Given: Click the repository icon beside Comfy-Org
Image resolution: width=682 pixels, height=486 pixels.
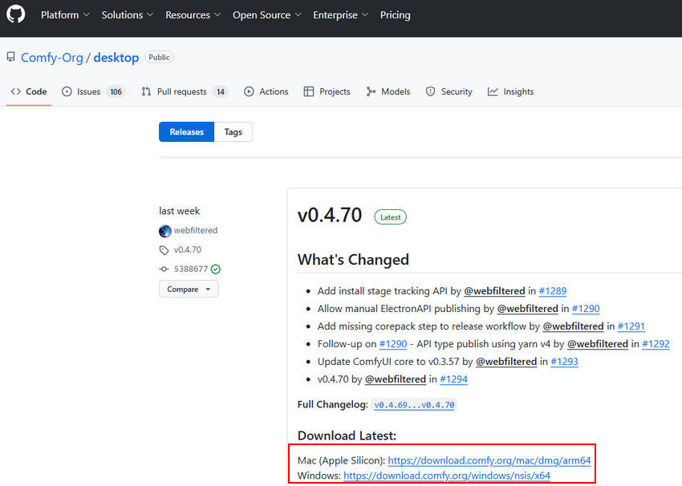Looking at the screenshot, I should pos(11,57).
